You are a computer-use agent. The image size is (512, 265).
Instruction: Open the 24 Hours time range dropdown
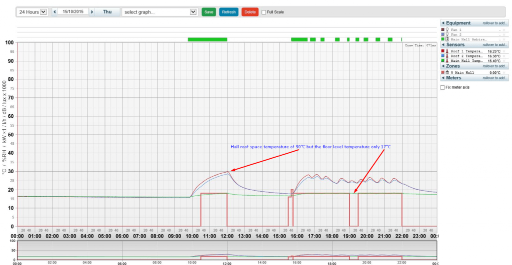click(31, 11)
